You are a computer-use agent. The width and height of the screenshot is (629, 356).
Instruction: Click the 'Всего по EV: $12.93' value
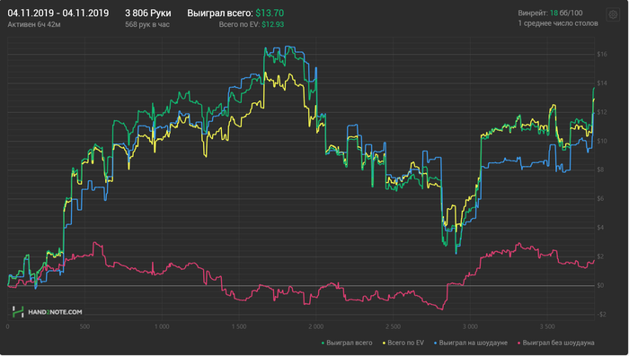[252, 24]
